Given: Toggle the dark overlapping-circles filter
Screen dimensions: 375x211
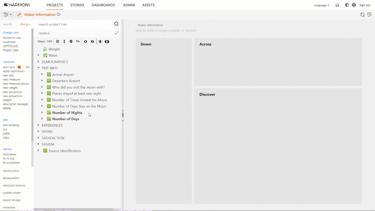Looking at the screenshot, I should coord(107,42).
